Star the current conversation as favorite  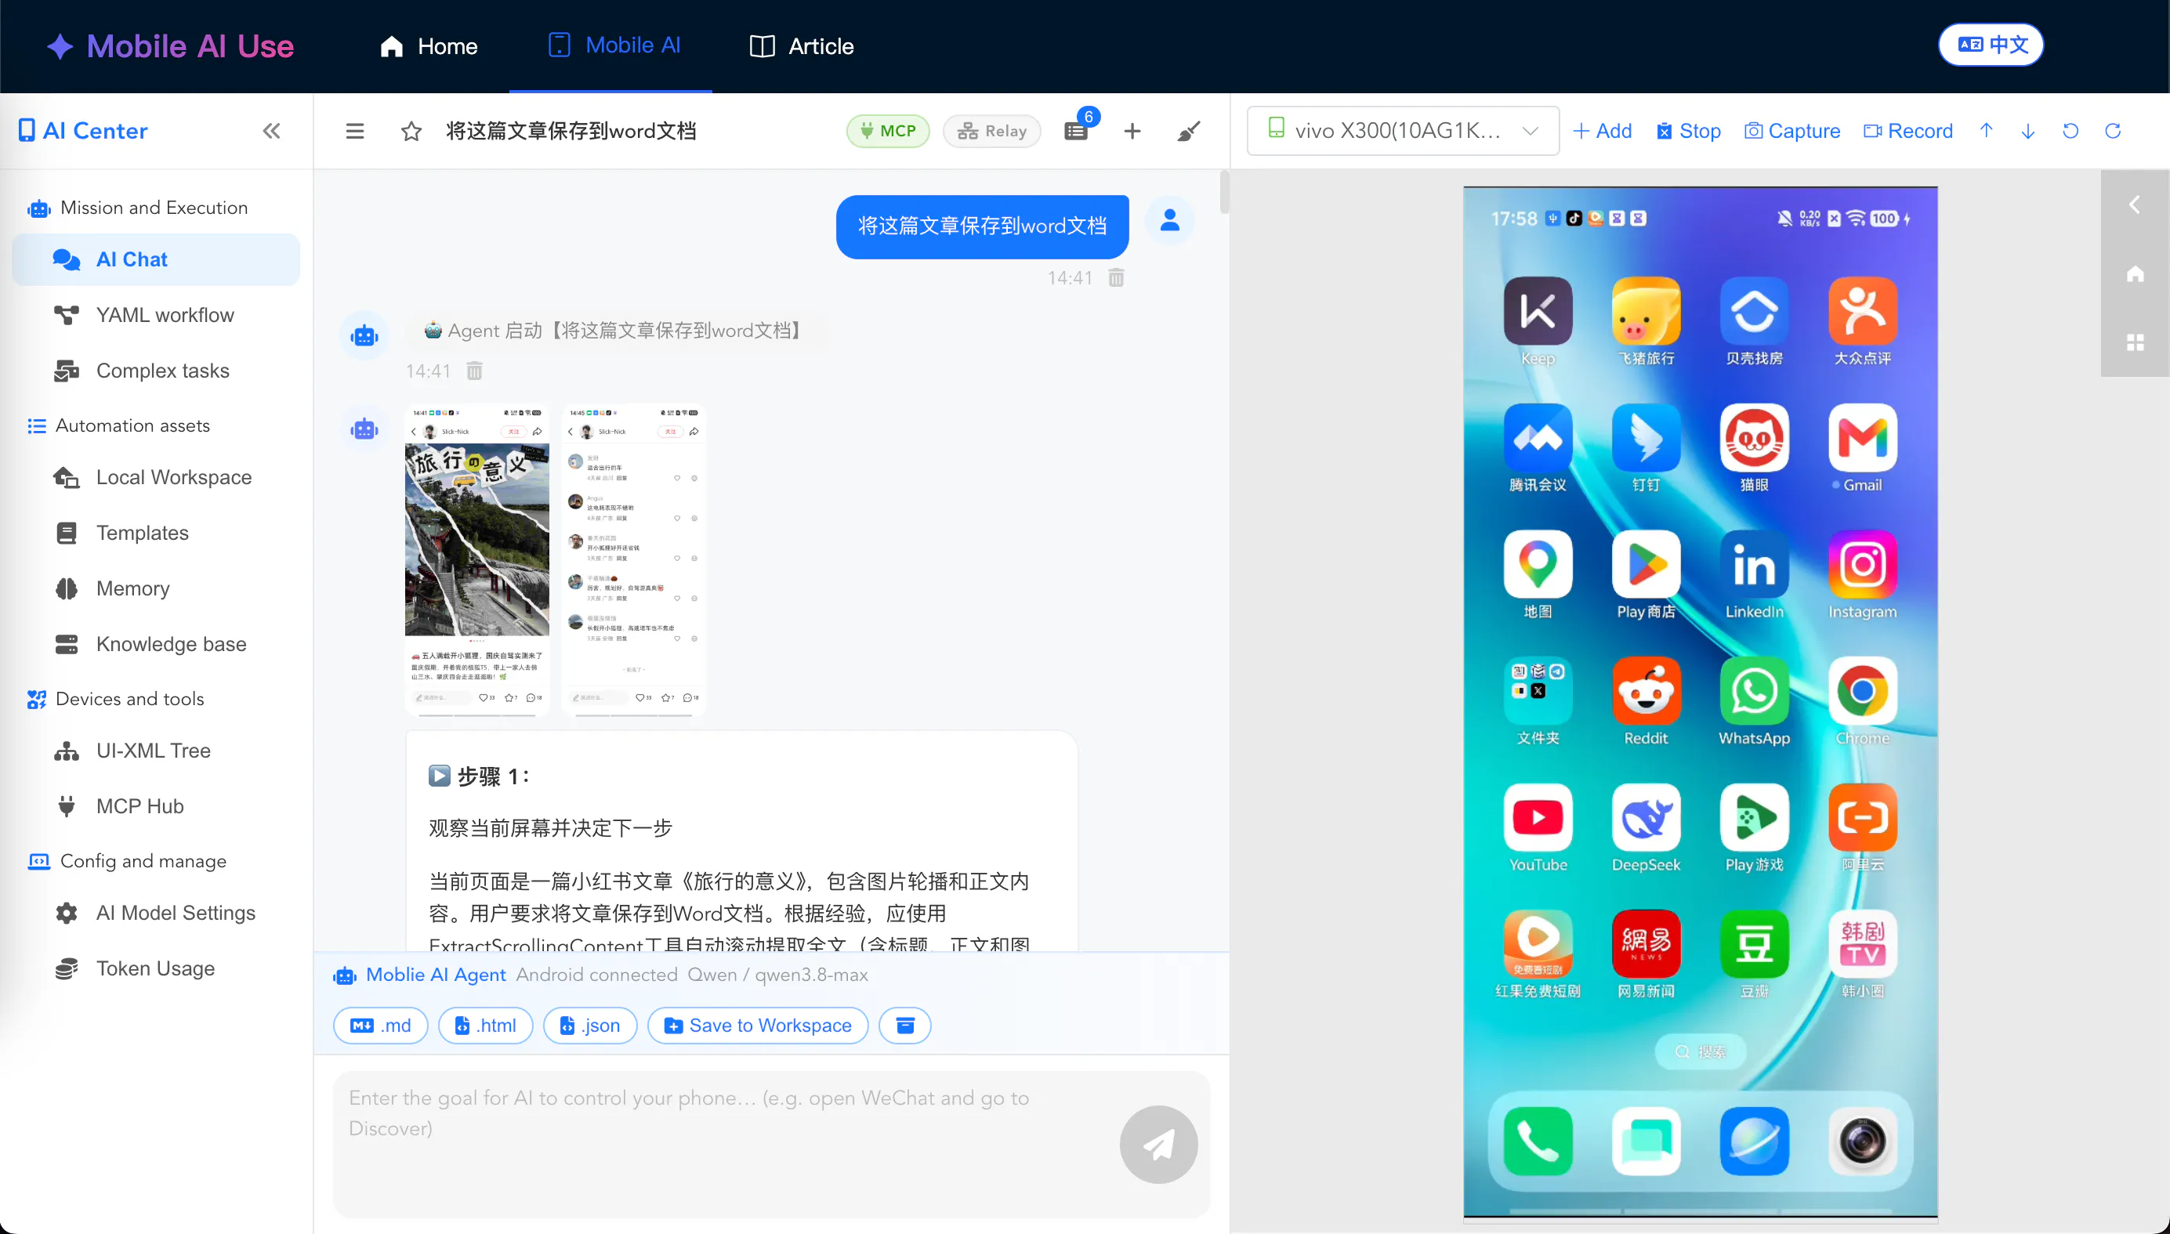coord(411,131)
